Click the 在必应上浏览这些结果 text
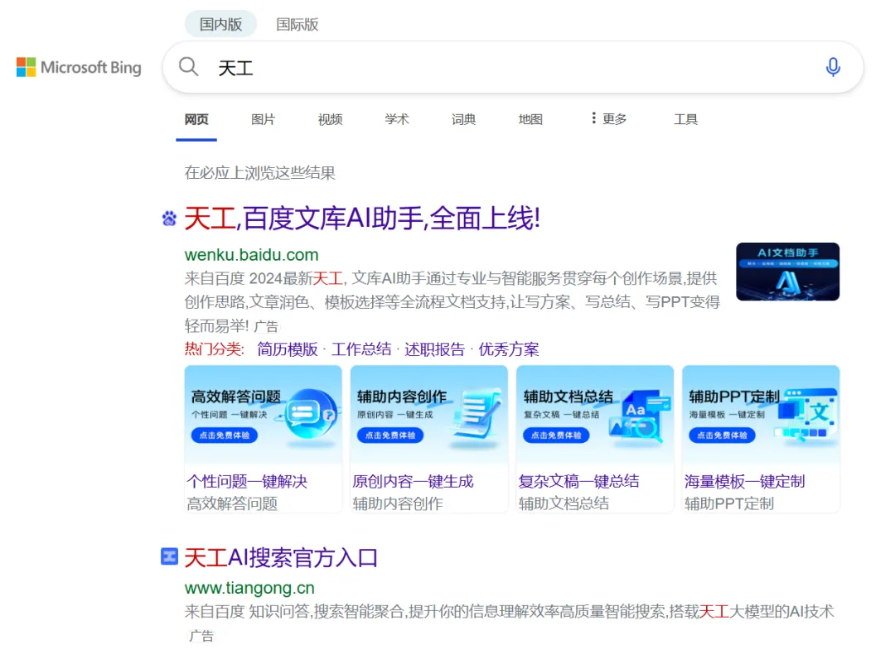The image size is (895, 669). [259, 173]
